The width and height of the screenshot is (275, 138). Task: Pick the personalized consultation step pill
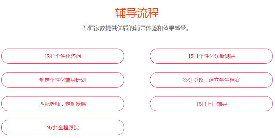pos(63,56)
